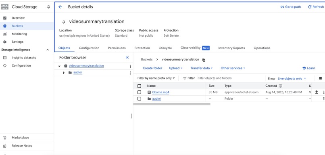Open more actions for audio/ row

click(x=323, y=99)
